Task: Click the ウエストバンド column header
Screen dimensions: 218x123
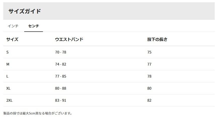Action: pos(69,39)
